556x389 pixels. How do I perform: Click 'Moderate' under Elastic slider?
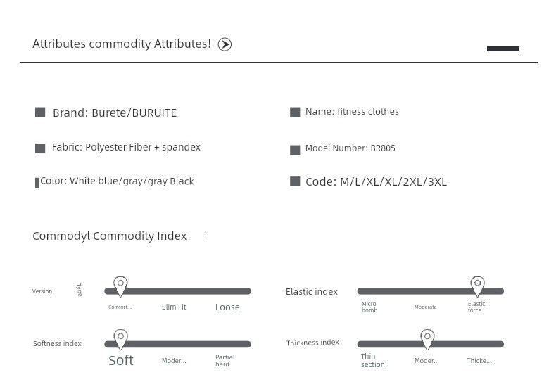point(426,307)
